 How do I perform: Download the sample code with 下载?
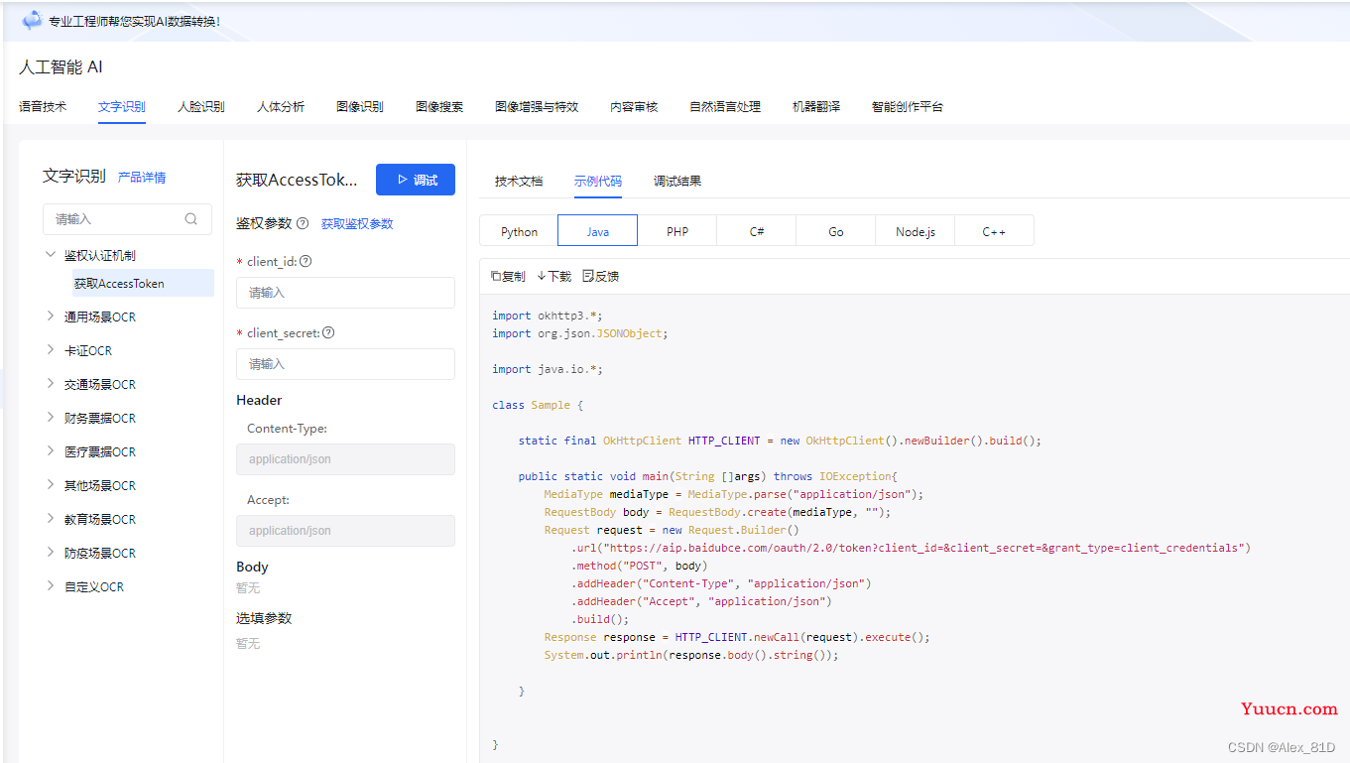553,276
